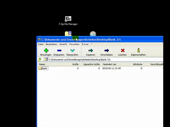
Task: Click the address bar path field
Action: pos(104,60)
